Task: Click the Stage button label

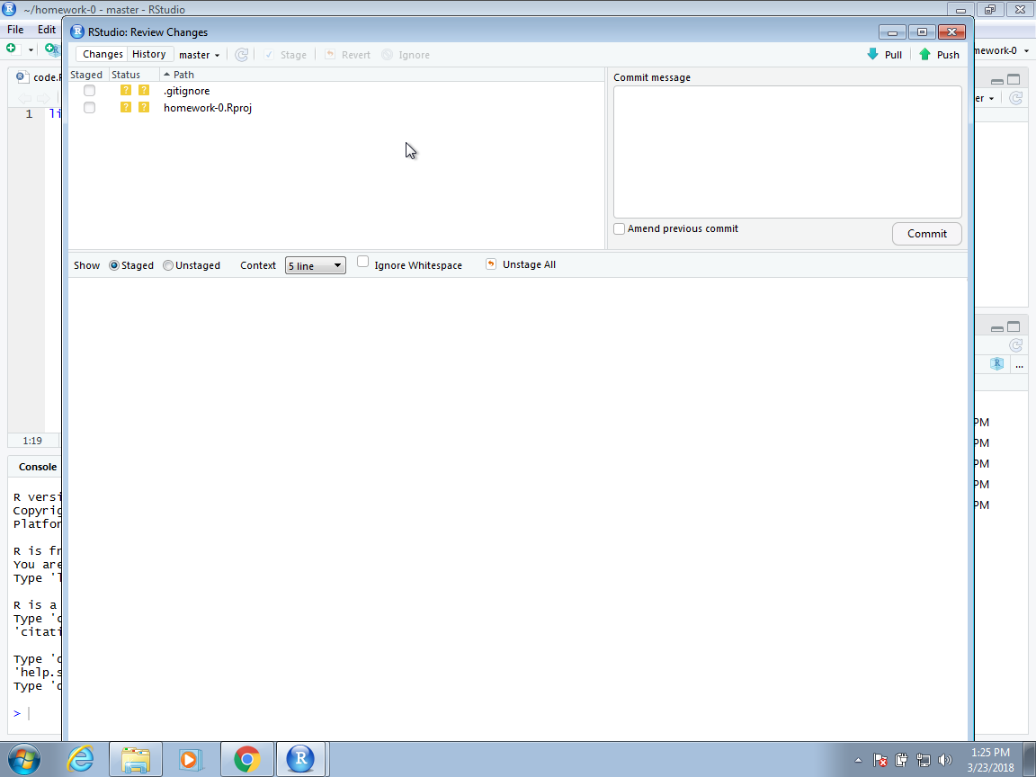Action: (x=293, y=55)
